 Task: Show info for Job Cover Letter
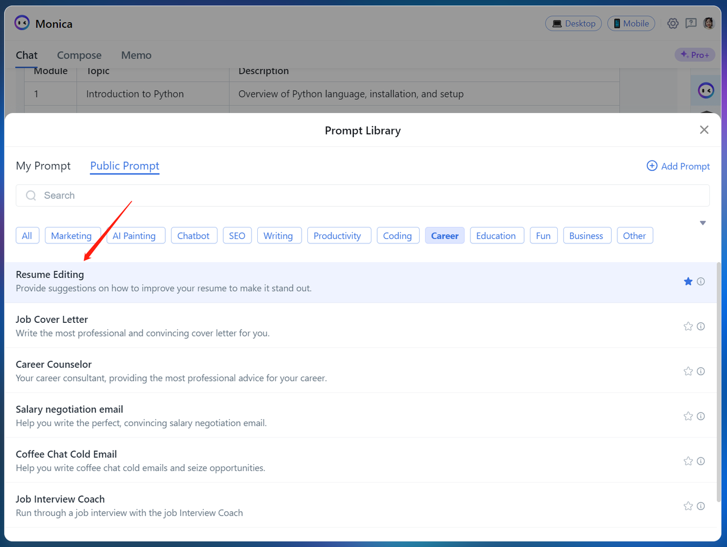tap(701, 326)
